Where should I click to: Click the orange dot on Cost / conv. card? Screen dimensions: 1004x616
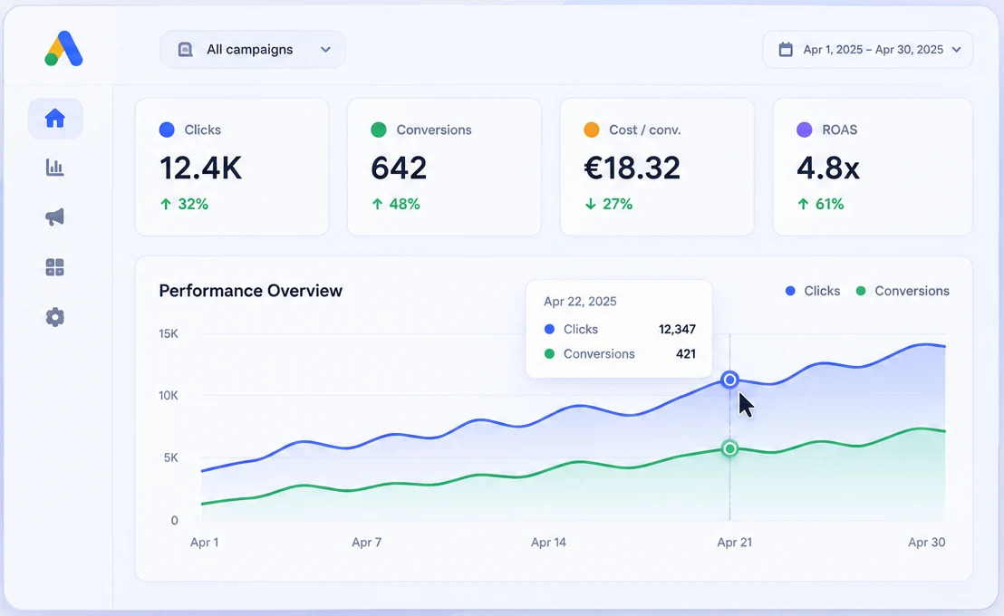[x=591, y=130]
